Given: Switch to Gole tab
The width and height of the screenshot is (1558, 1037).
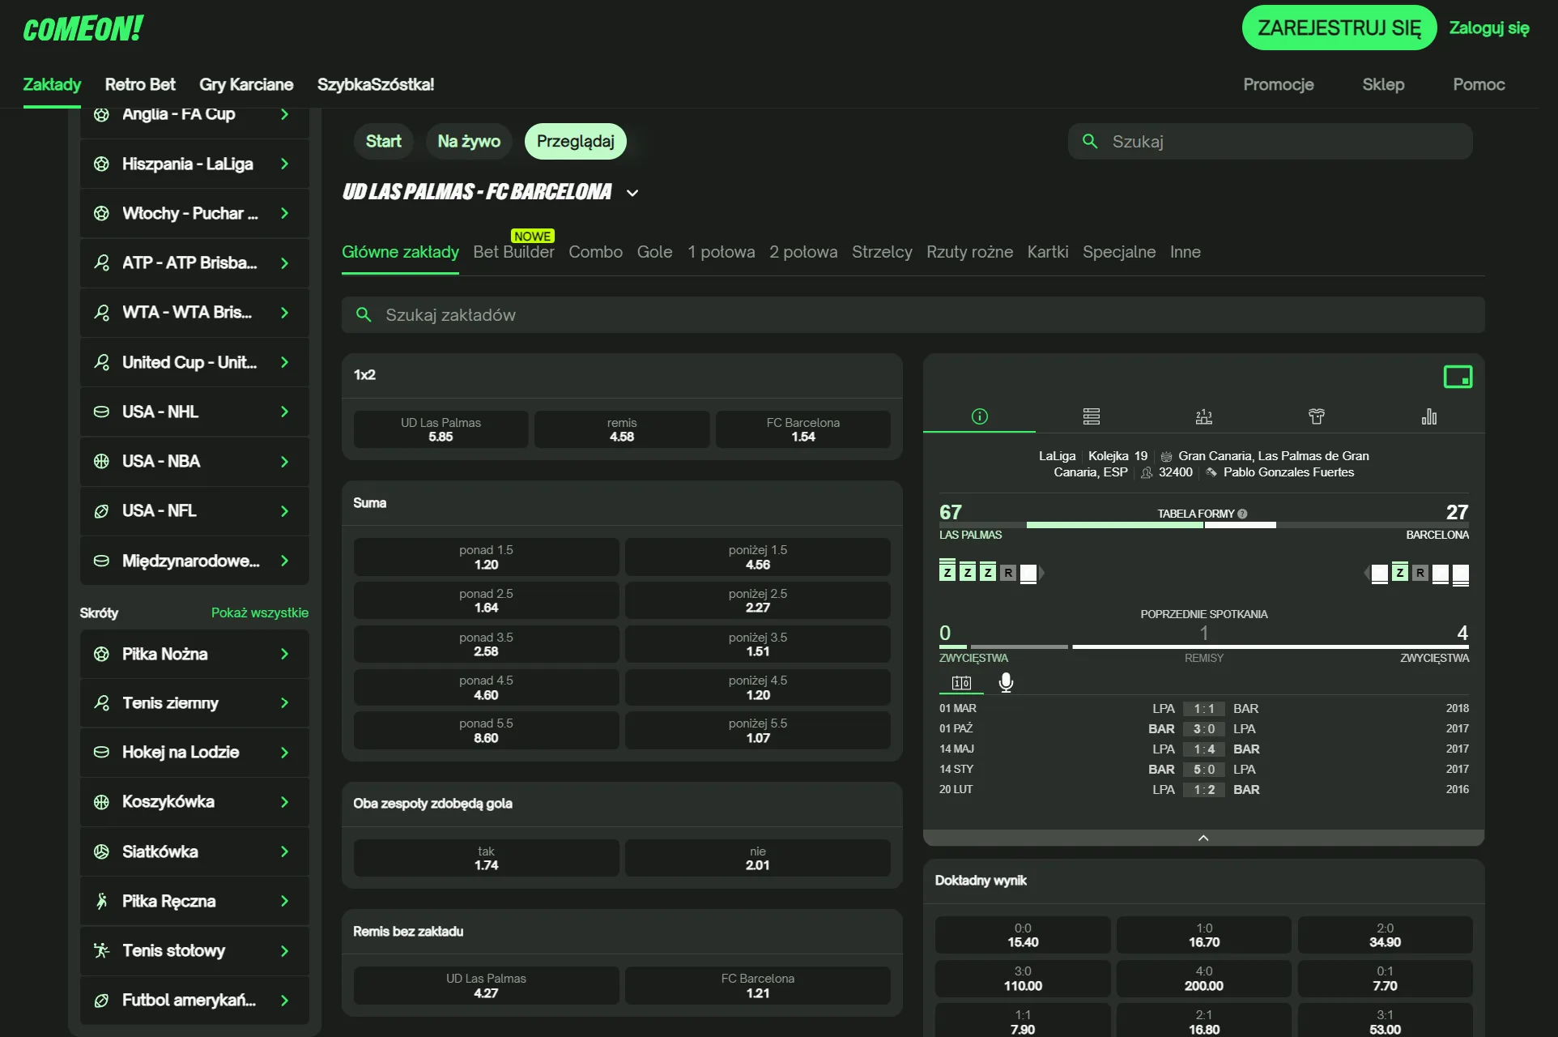Looking at the screenshot, I should tap(654, 252).
